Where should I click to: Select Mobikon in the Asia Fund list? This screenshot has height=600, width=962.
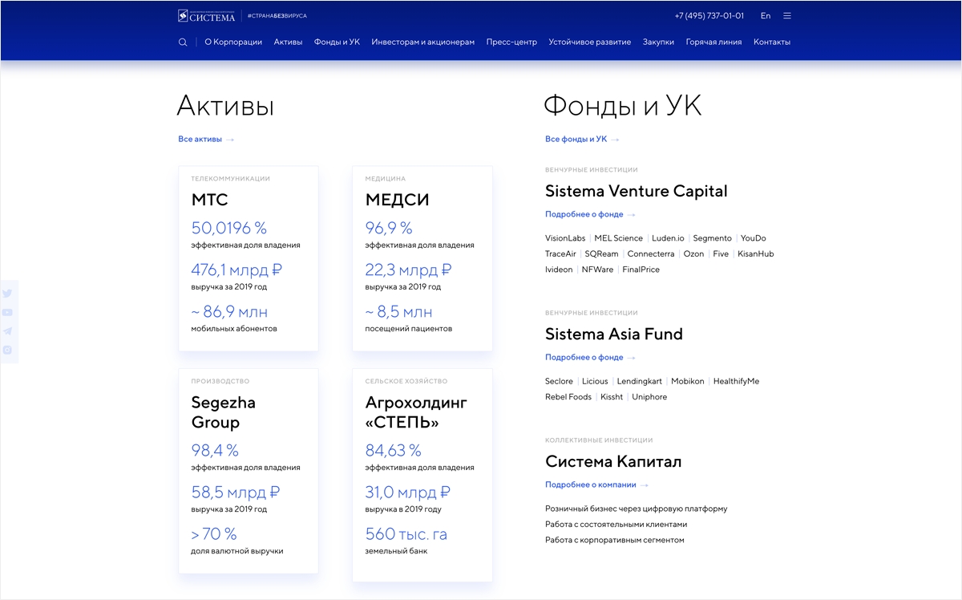(x=688, y=382)
